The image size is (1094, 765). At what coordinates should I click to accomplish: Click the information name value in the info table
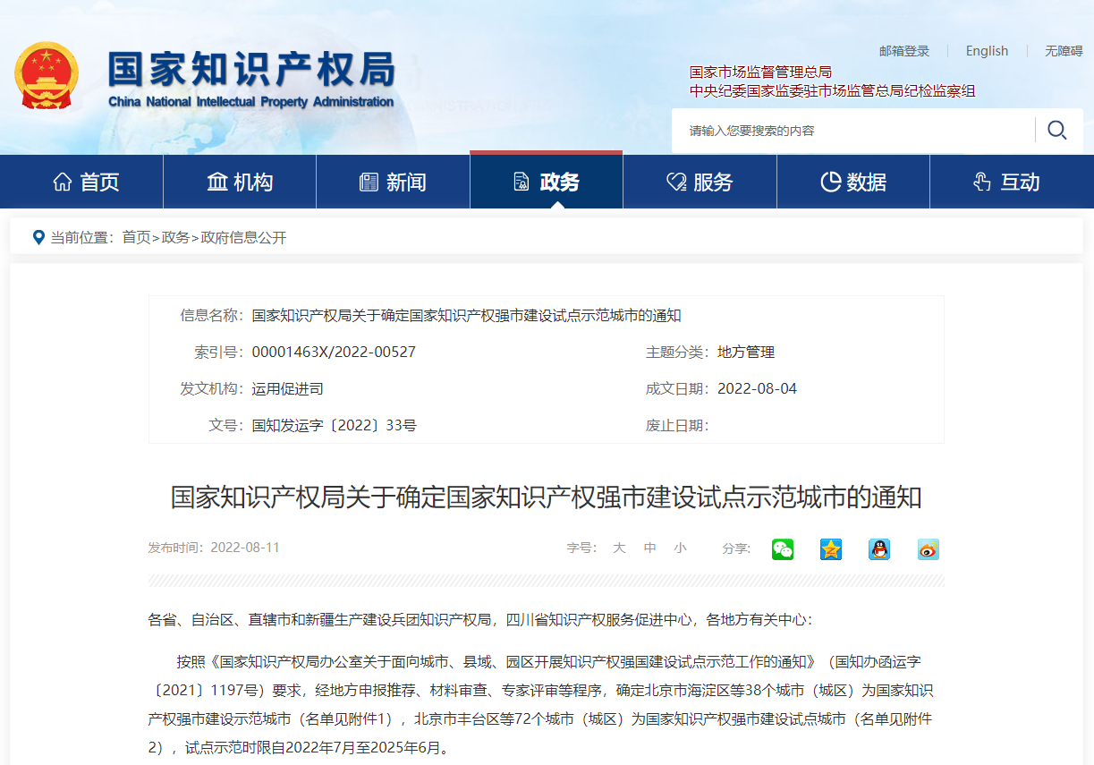(466, 315)
